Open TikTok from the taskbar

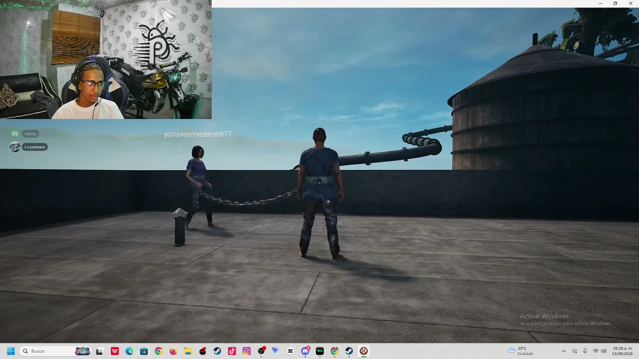[x=232, y=351]
